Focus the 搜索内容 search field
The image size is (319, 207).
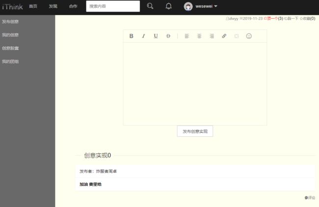[x=113, y=6]
